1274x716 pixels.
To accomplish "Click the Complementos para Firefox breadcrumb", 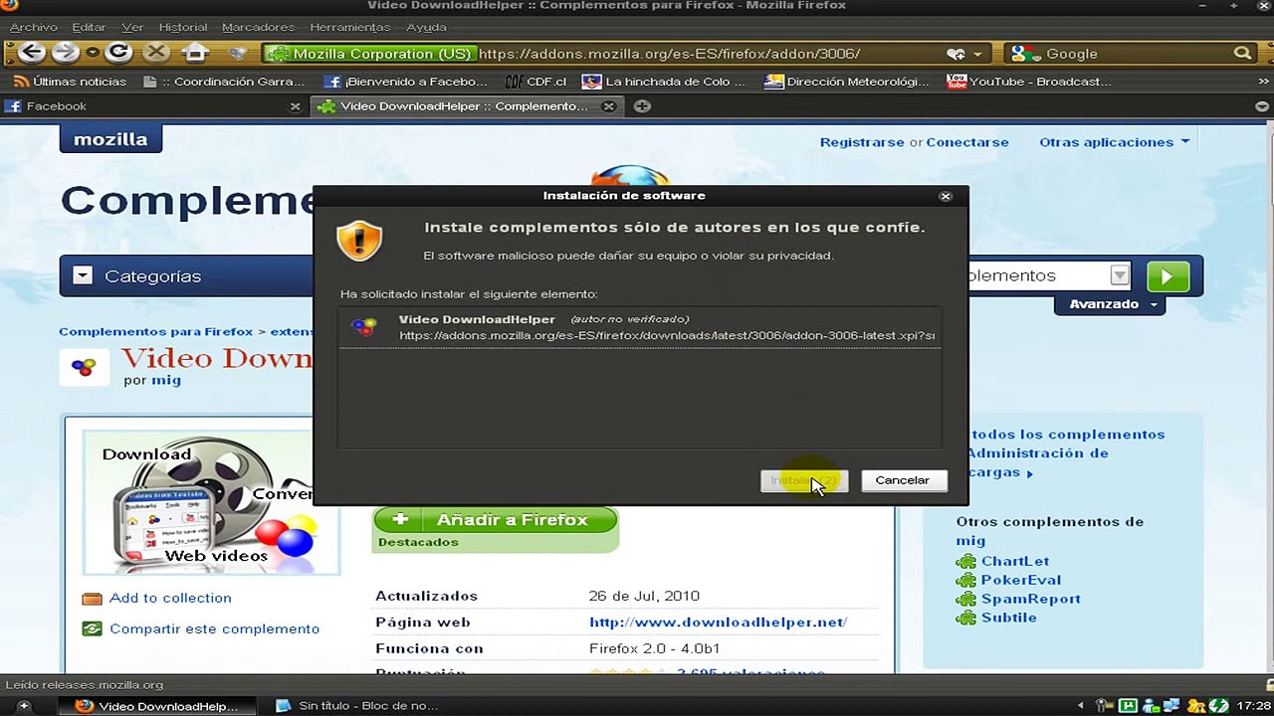I will (x=156, y=332).
